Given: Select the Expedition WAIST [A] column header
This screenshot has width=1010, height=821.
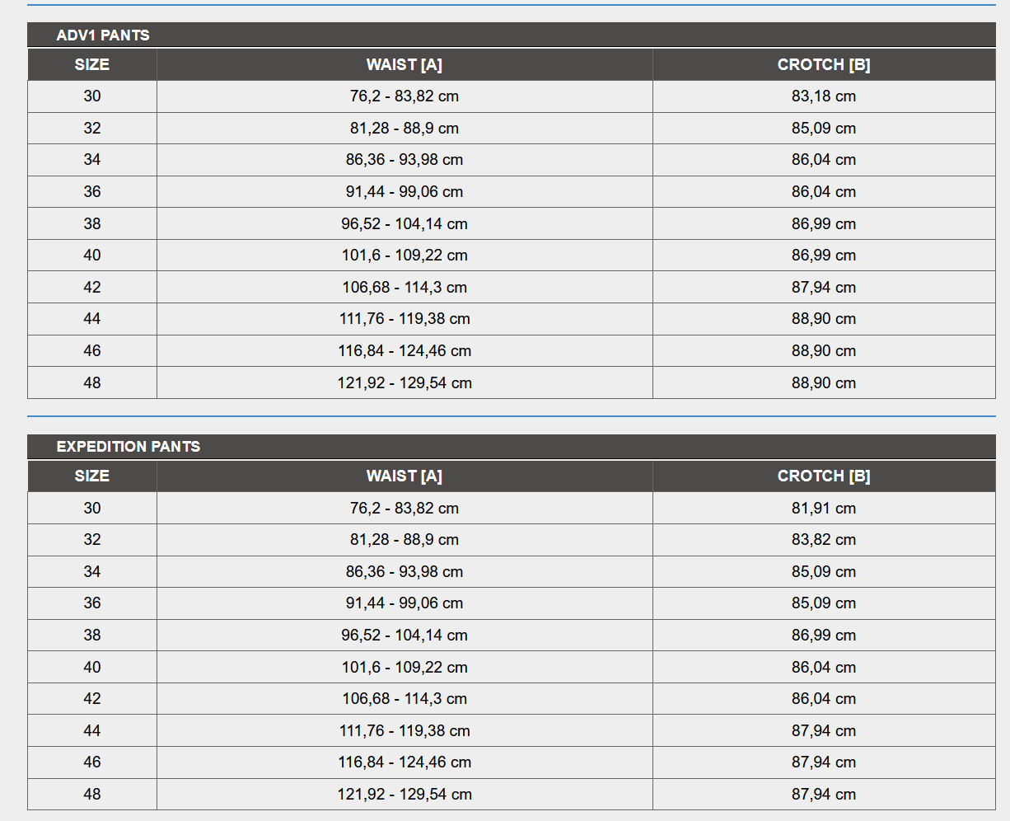Looking at the screenshot, I should click(x=404, y=476).
